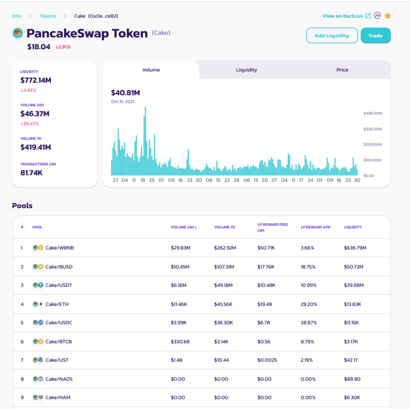Click the Cake/ETH pair token icons
Image resolution: width=410 pixels, height=409 pixels.
38,304
